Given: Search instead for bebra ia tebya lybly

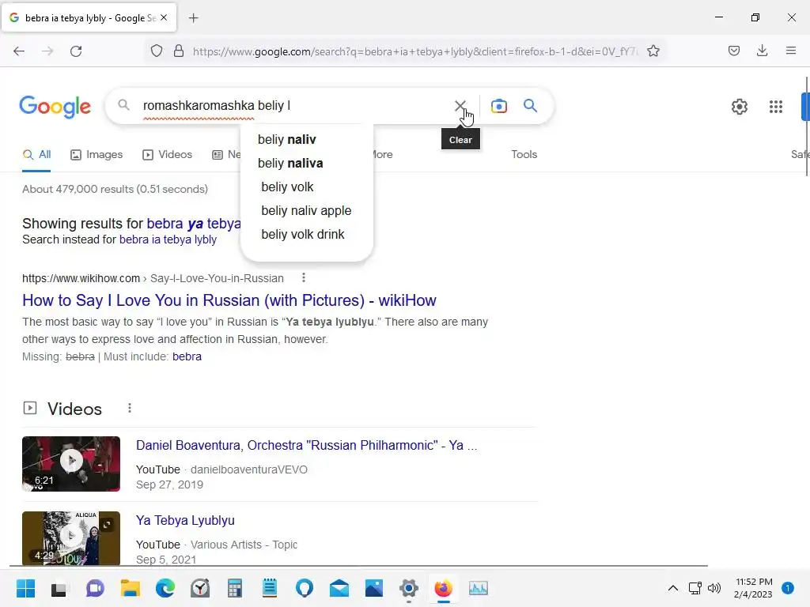Looking at the screenshot, I should point(168,239).
